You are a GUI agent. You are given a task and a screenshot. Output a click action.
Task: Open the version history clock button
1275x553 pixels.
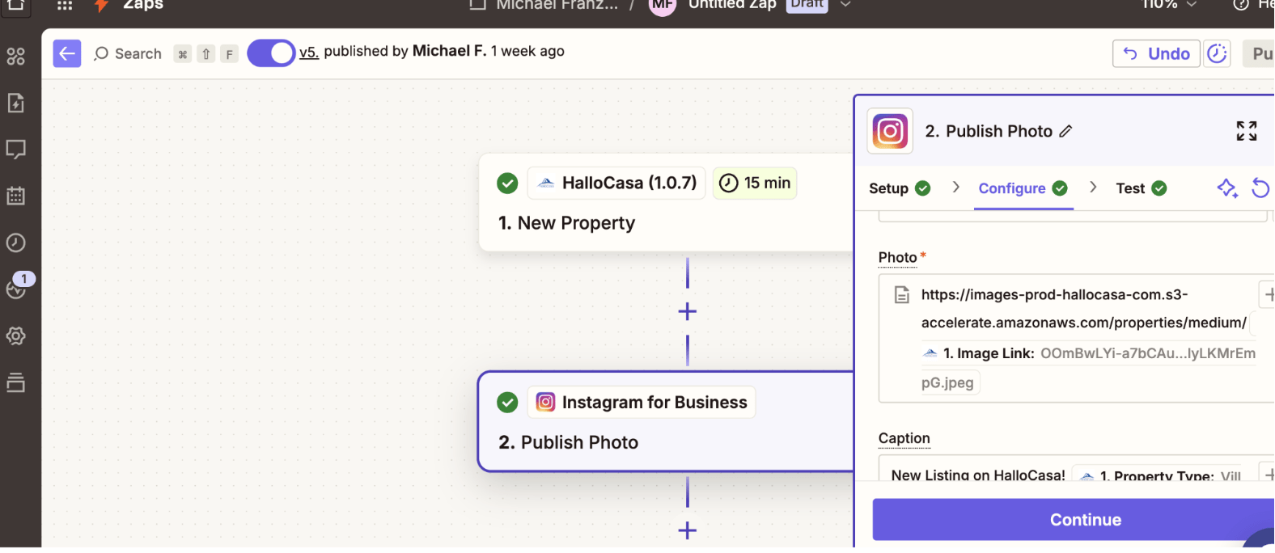(1218, 53)
